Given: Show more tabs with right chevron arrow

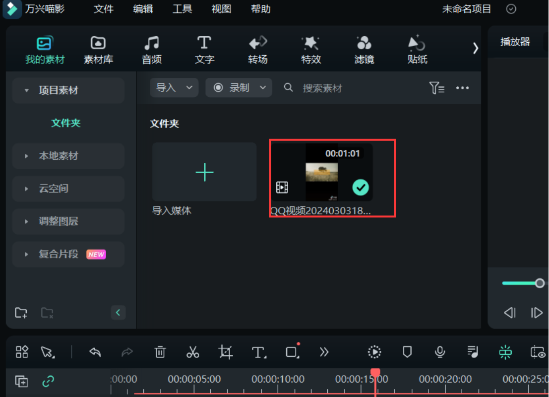Looking at the screenshot, I should pos(475,48).
